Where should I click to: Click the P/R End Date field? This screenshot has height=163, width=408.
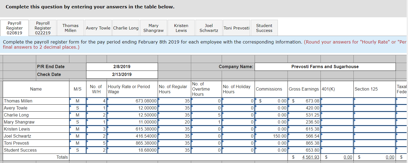pos(122,66)
